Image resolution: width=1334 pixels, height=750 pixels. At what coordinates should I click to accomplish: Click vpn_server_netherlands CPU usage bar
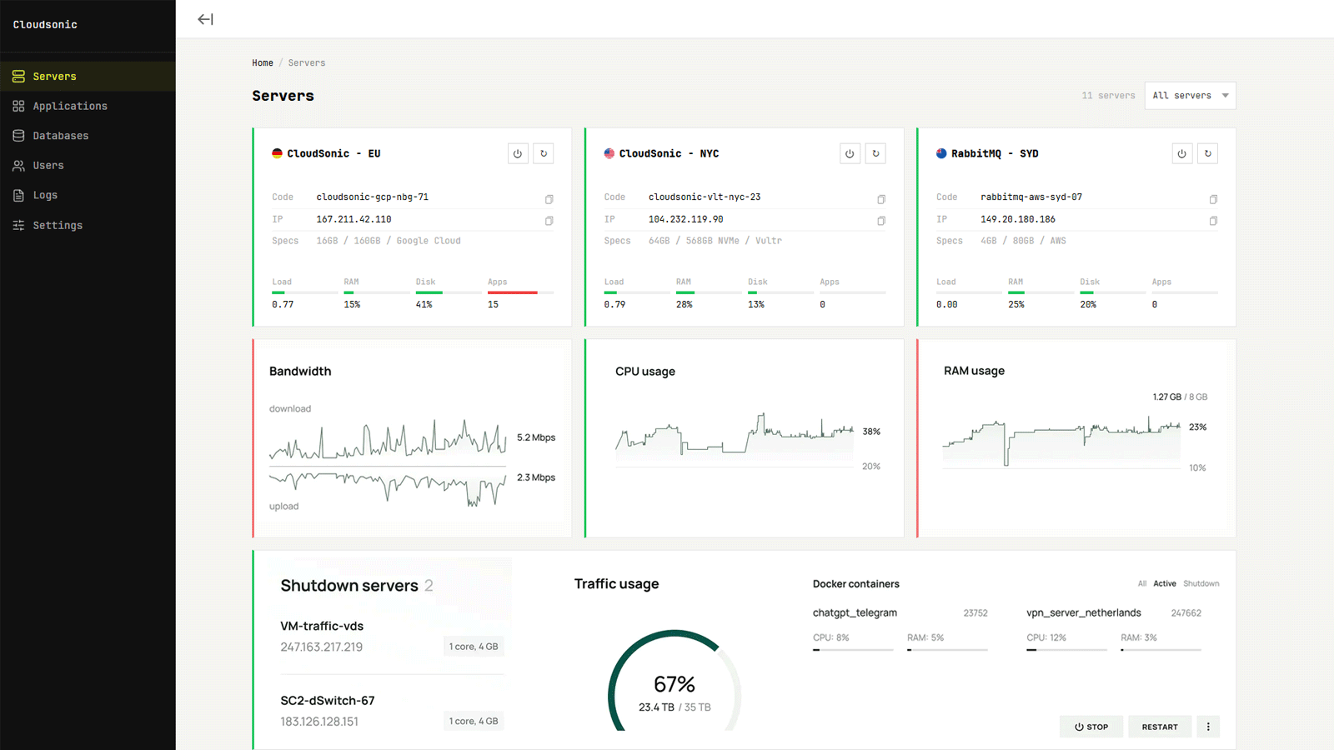1066,649
